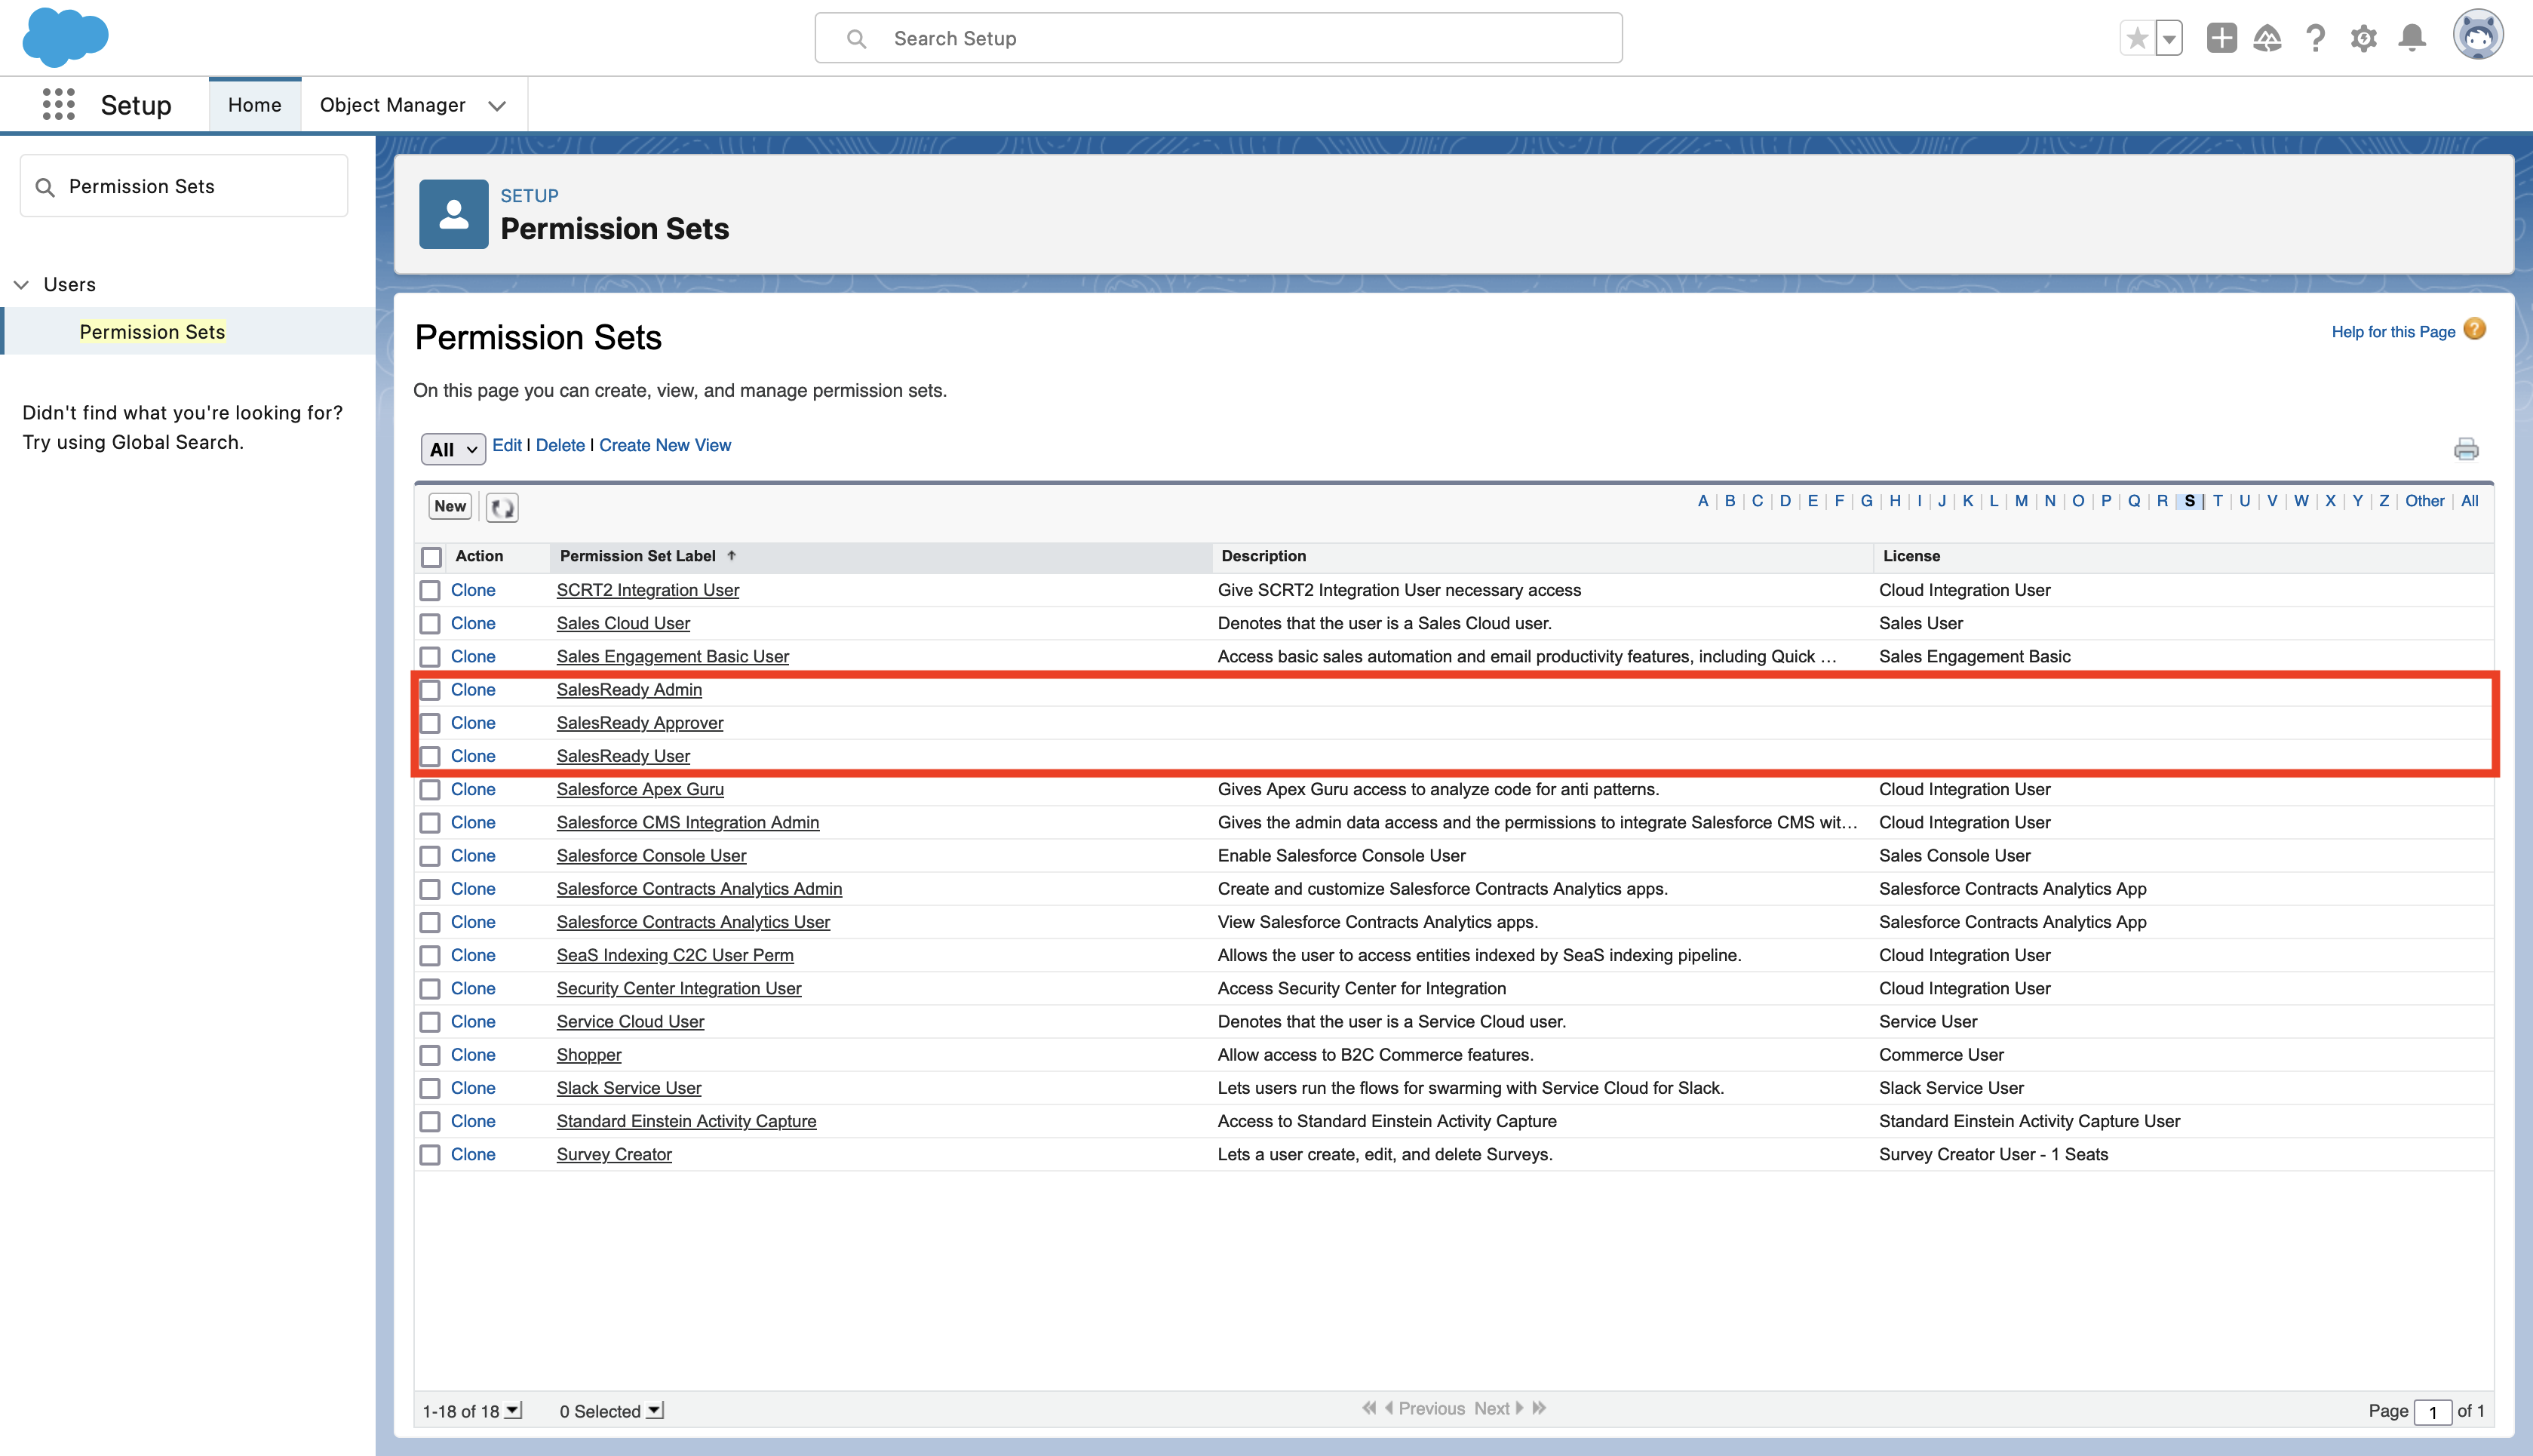Click the refresh icon next to New
This screenshot has height=1456, width=2533.
pyautogui.click(x=502, y=507)
